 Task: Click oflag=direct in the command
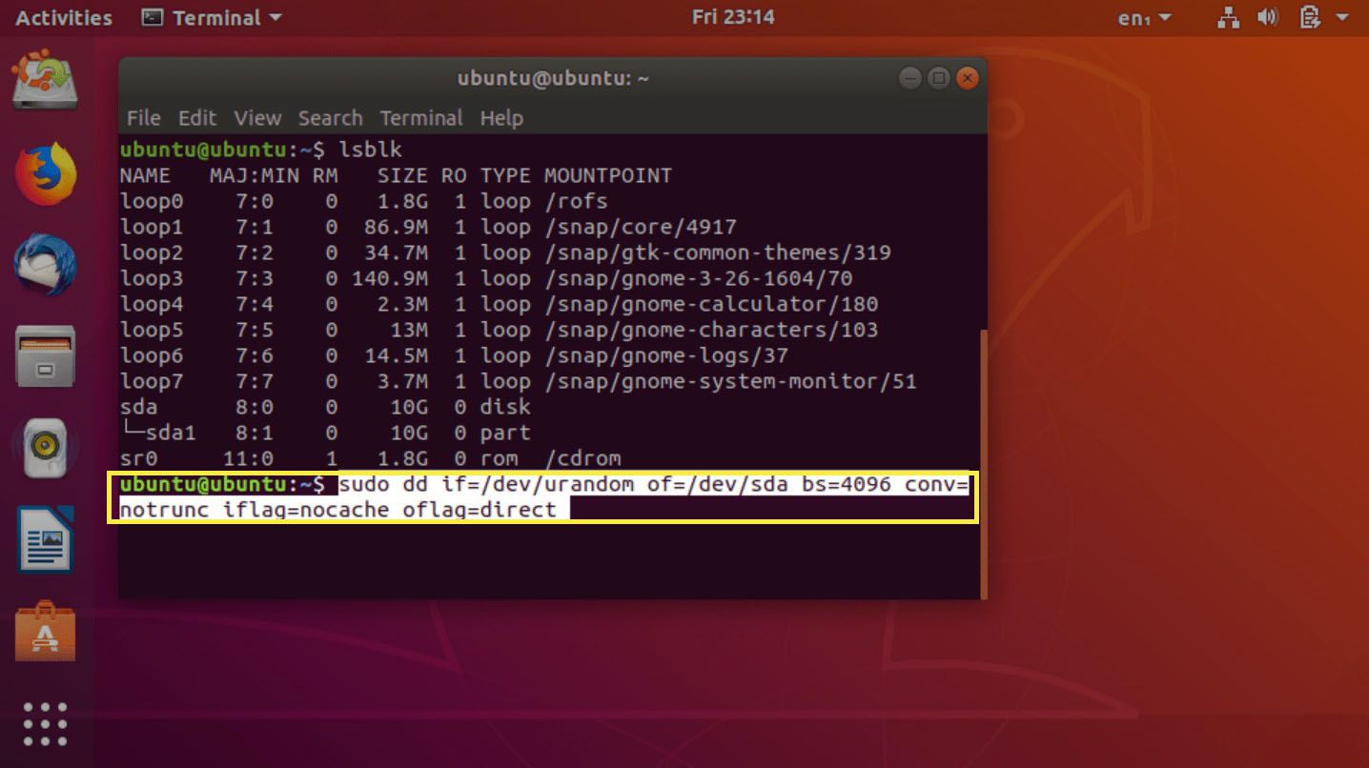click(x=480, y=510)
